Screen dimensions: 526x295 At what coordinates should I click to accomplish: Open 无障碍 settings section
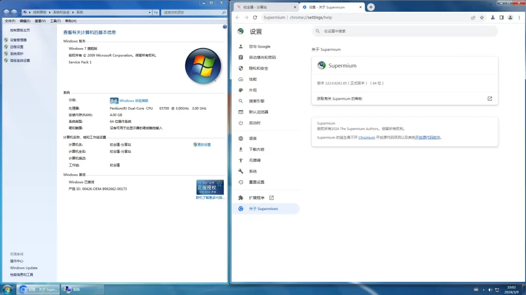[255, 160]
